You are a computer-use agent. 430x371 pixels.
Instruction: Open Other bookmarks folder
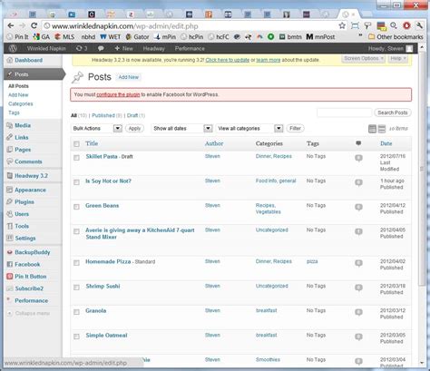396,37
